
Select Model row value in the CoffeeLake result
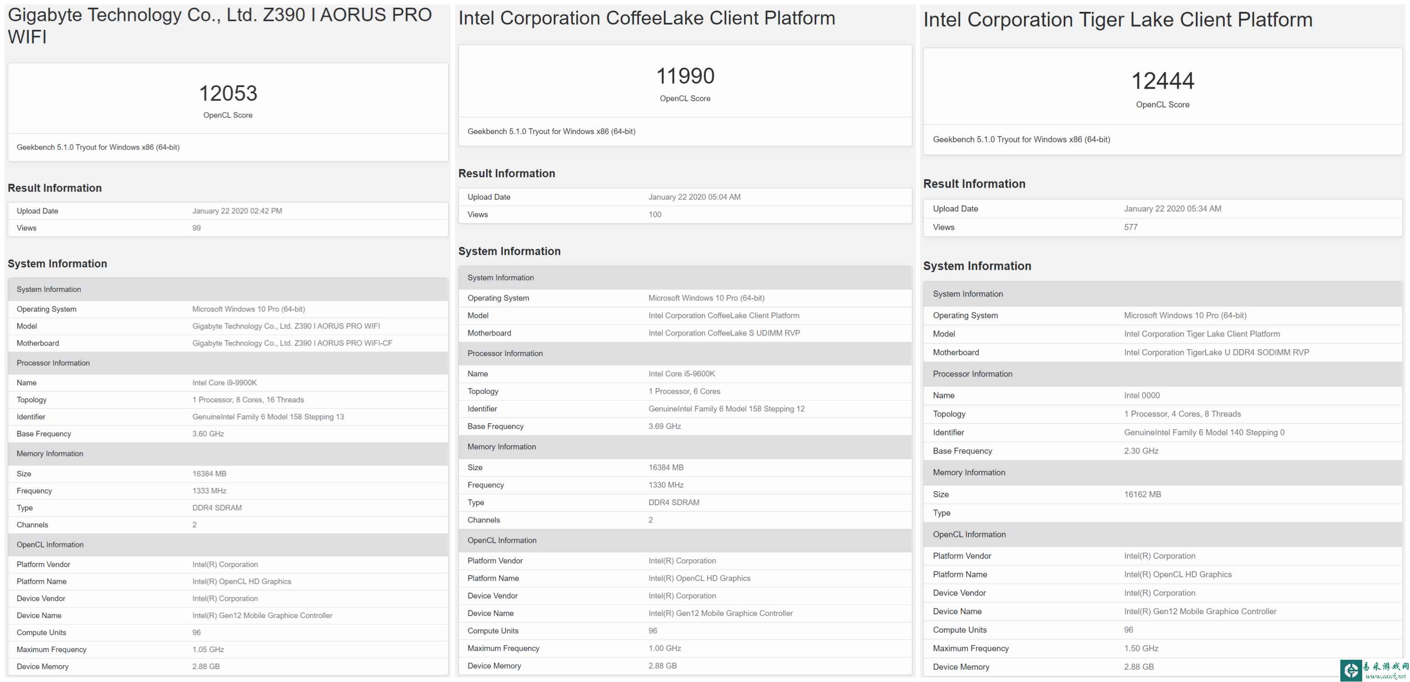[x=724, y=316]
